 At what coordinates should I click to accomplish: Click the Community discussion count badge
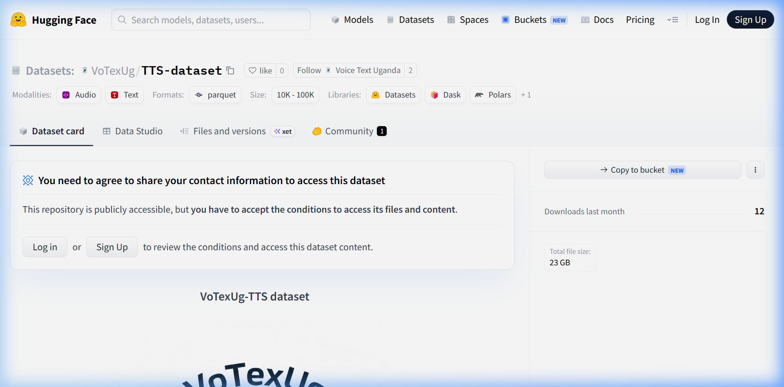pos(382,131)
